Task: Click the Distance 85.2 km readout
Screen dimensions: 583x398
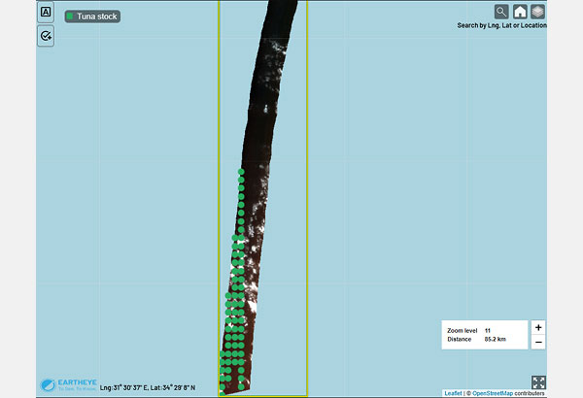Action: click(476, 340)
